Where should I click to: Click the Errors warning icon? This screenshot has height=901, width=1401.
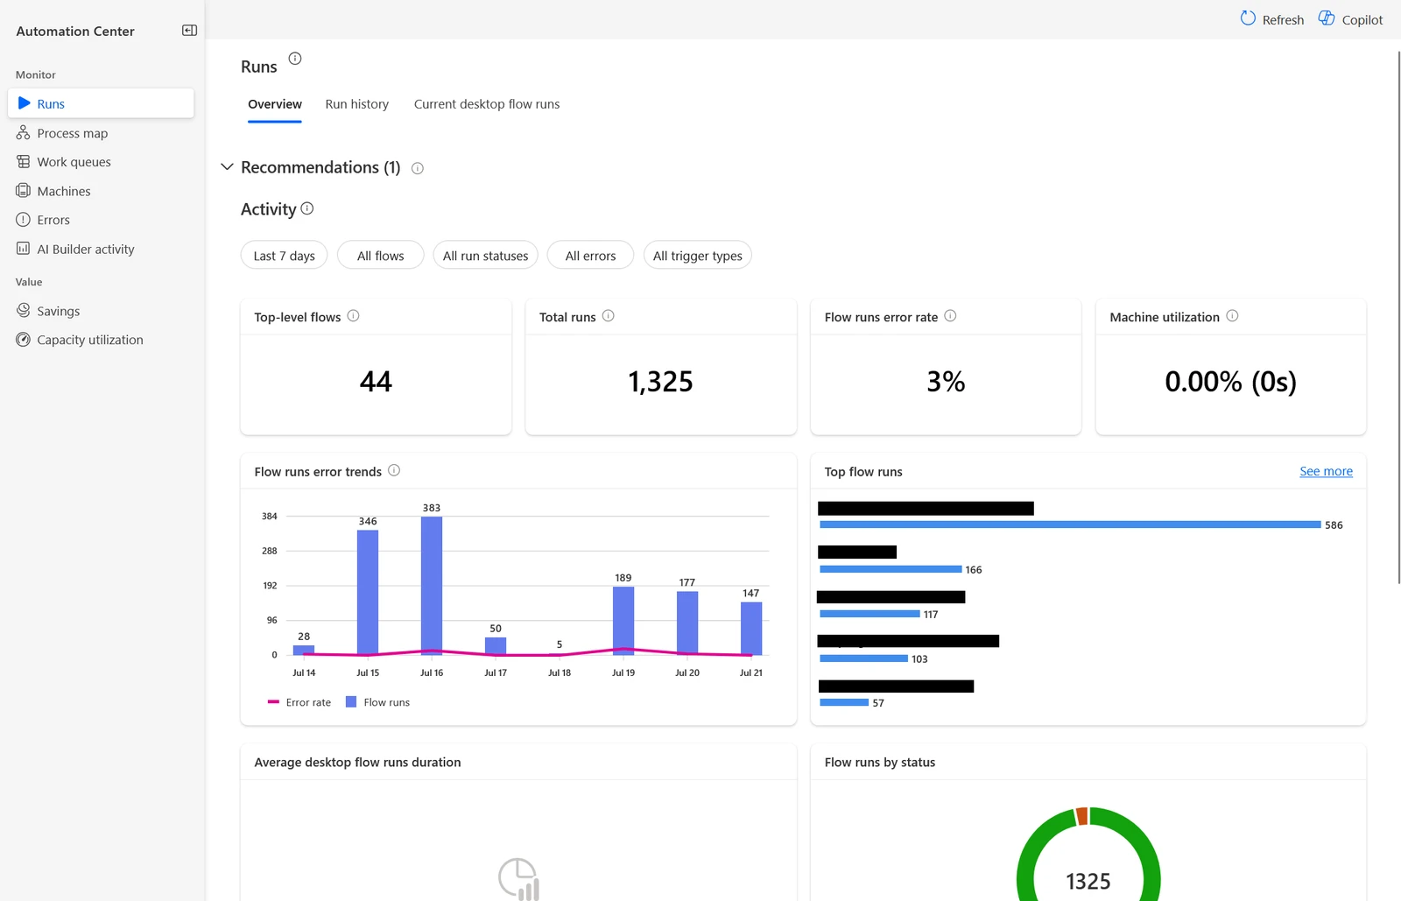pos(24,220)
